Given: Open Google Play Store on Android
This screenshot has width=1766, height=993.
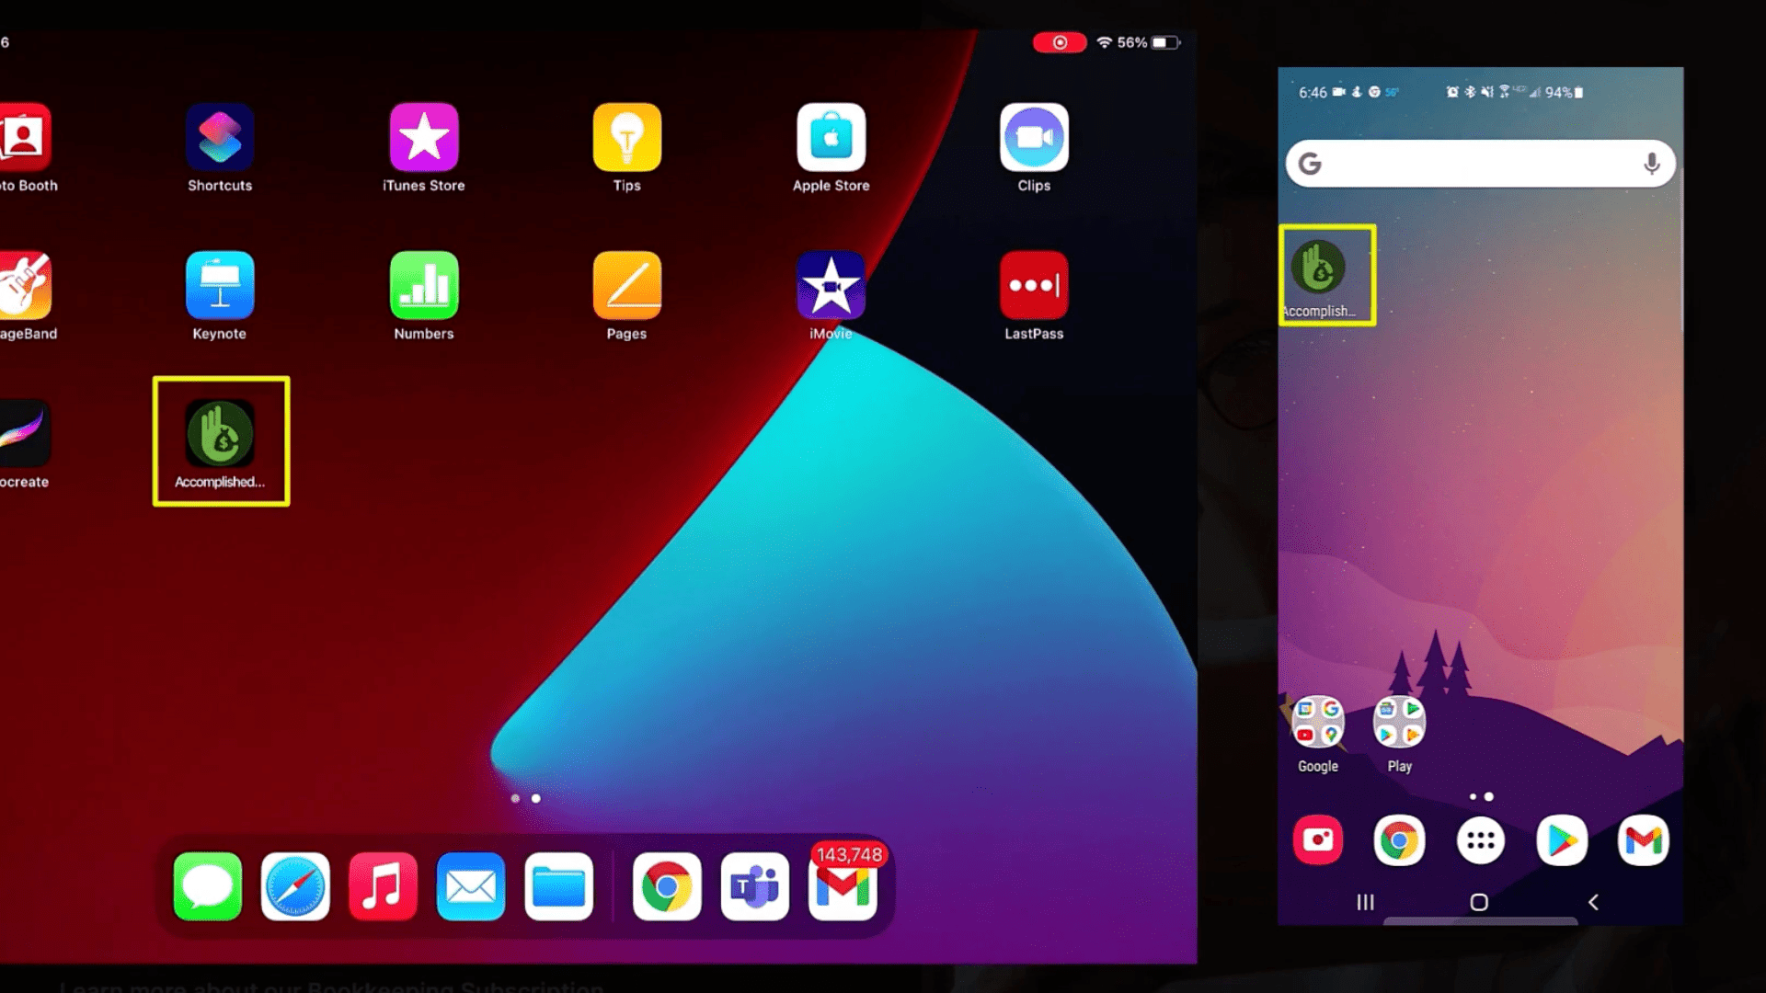Looking at the screenshot, I should [1562, 840].
